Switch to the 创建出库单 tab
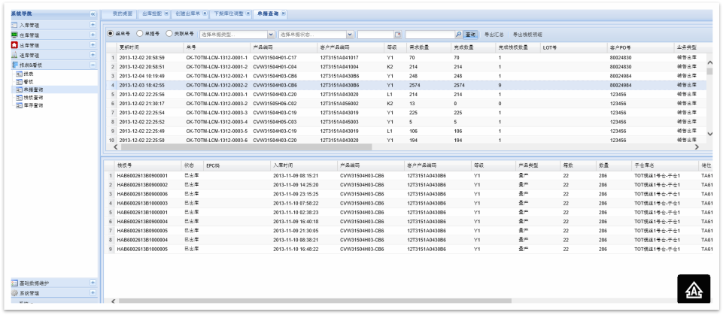The width and height of the screenshot is (723, 315). tap(189, 14)
